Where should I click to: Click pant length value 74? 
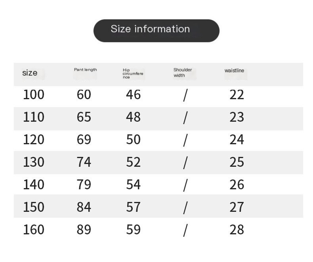84,162
